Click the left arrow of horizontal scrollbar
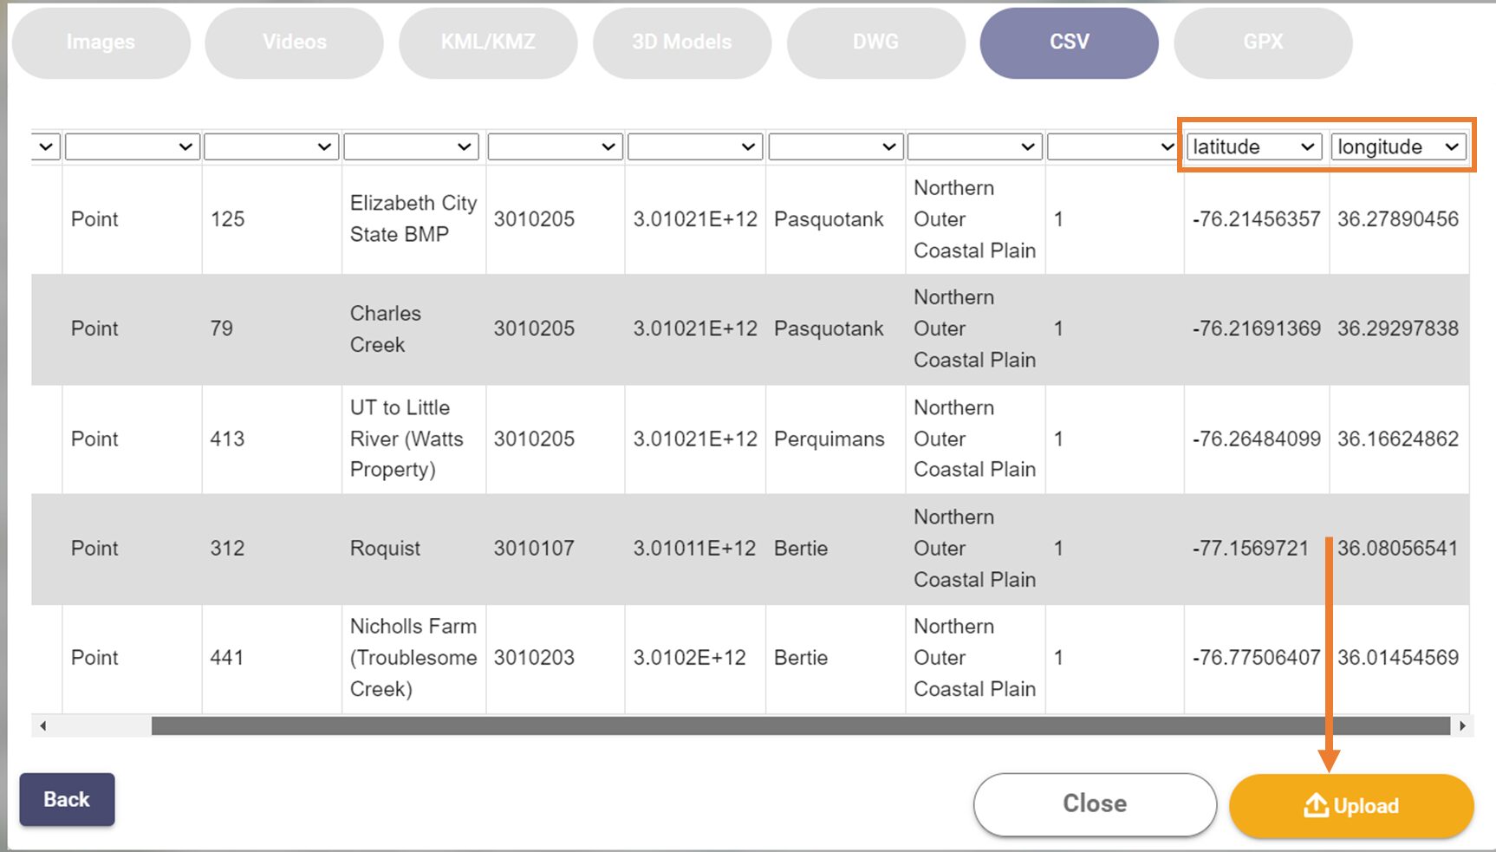This screenshot has width=1496, height=852. pos(42,725)
